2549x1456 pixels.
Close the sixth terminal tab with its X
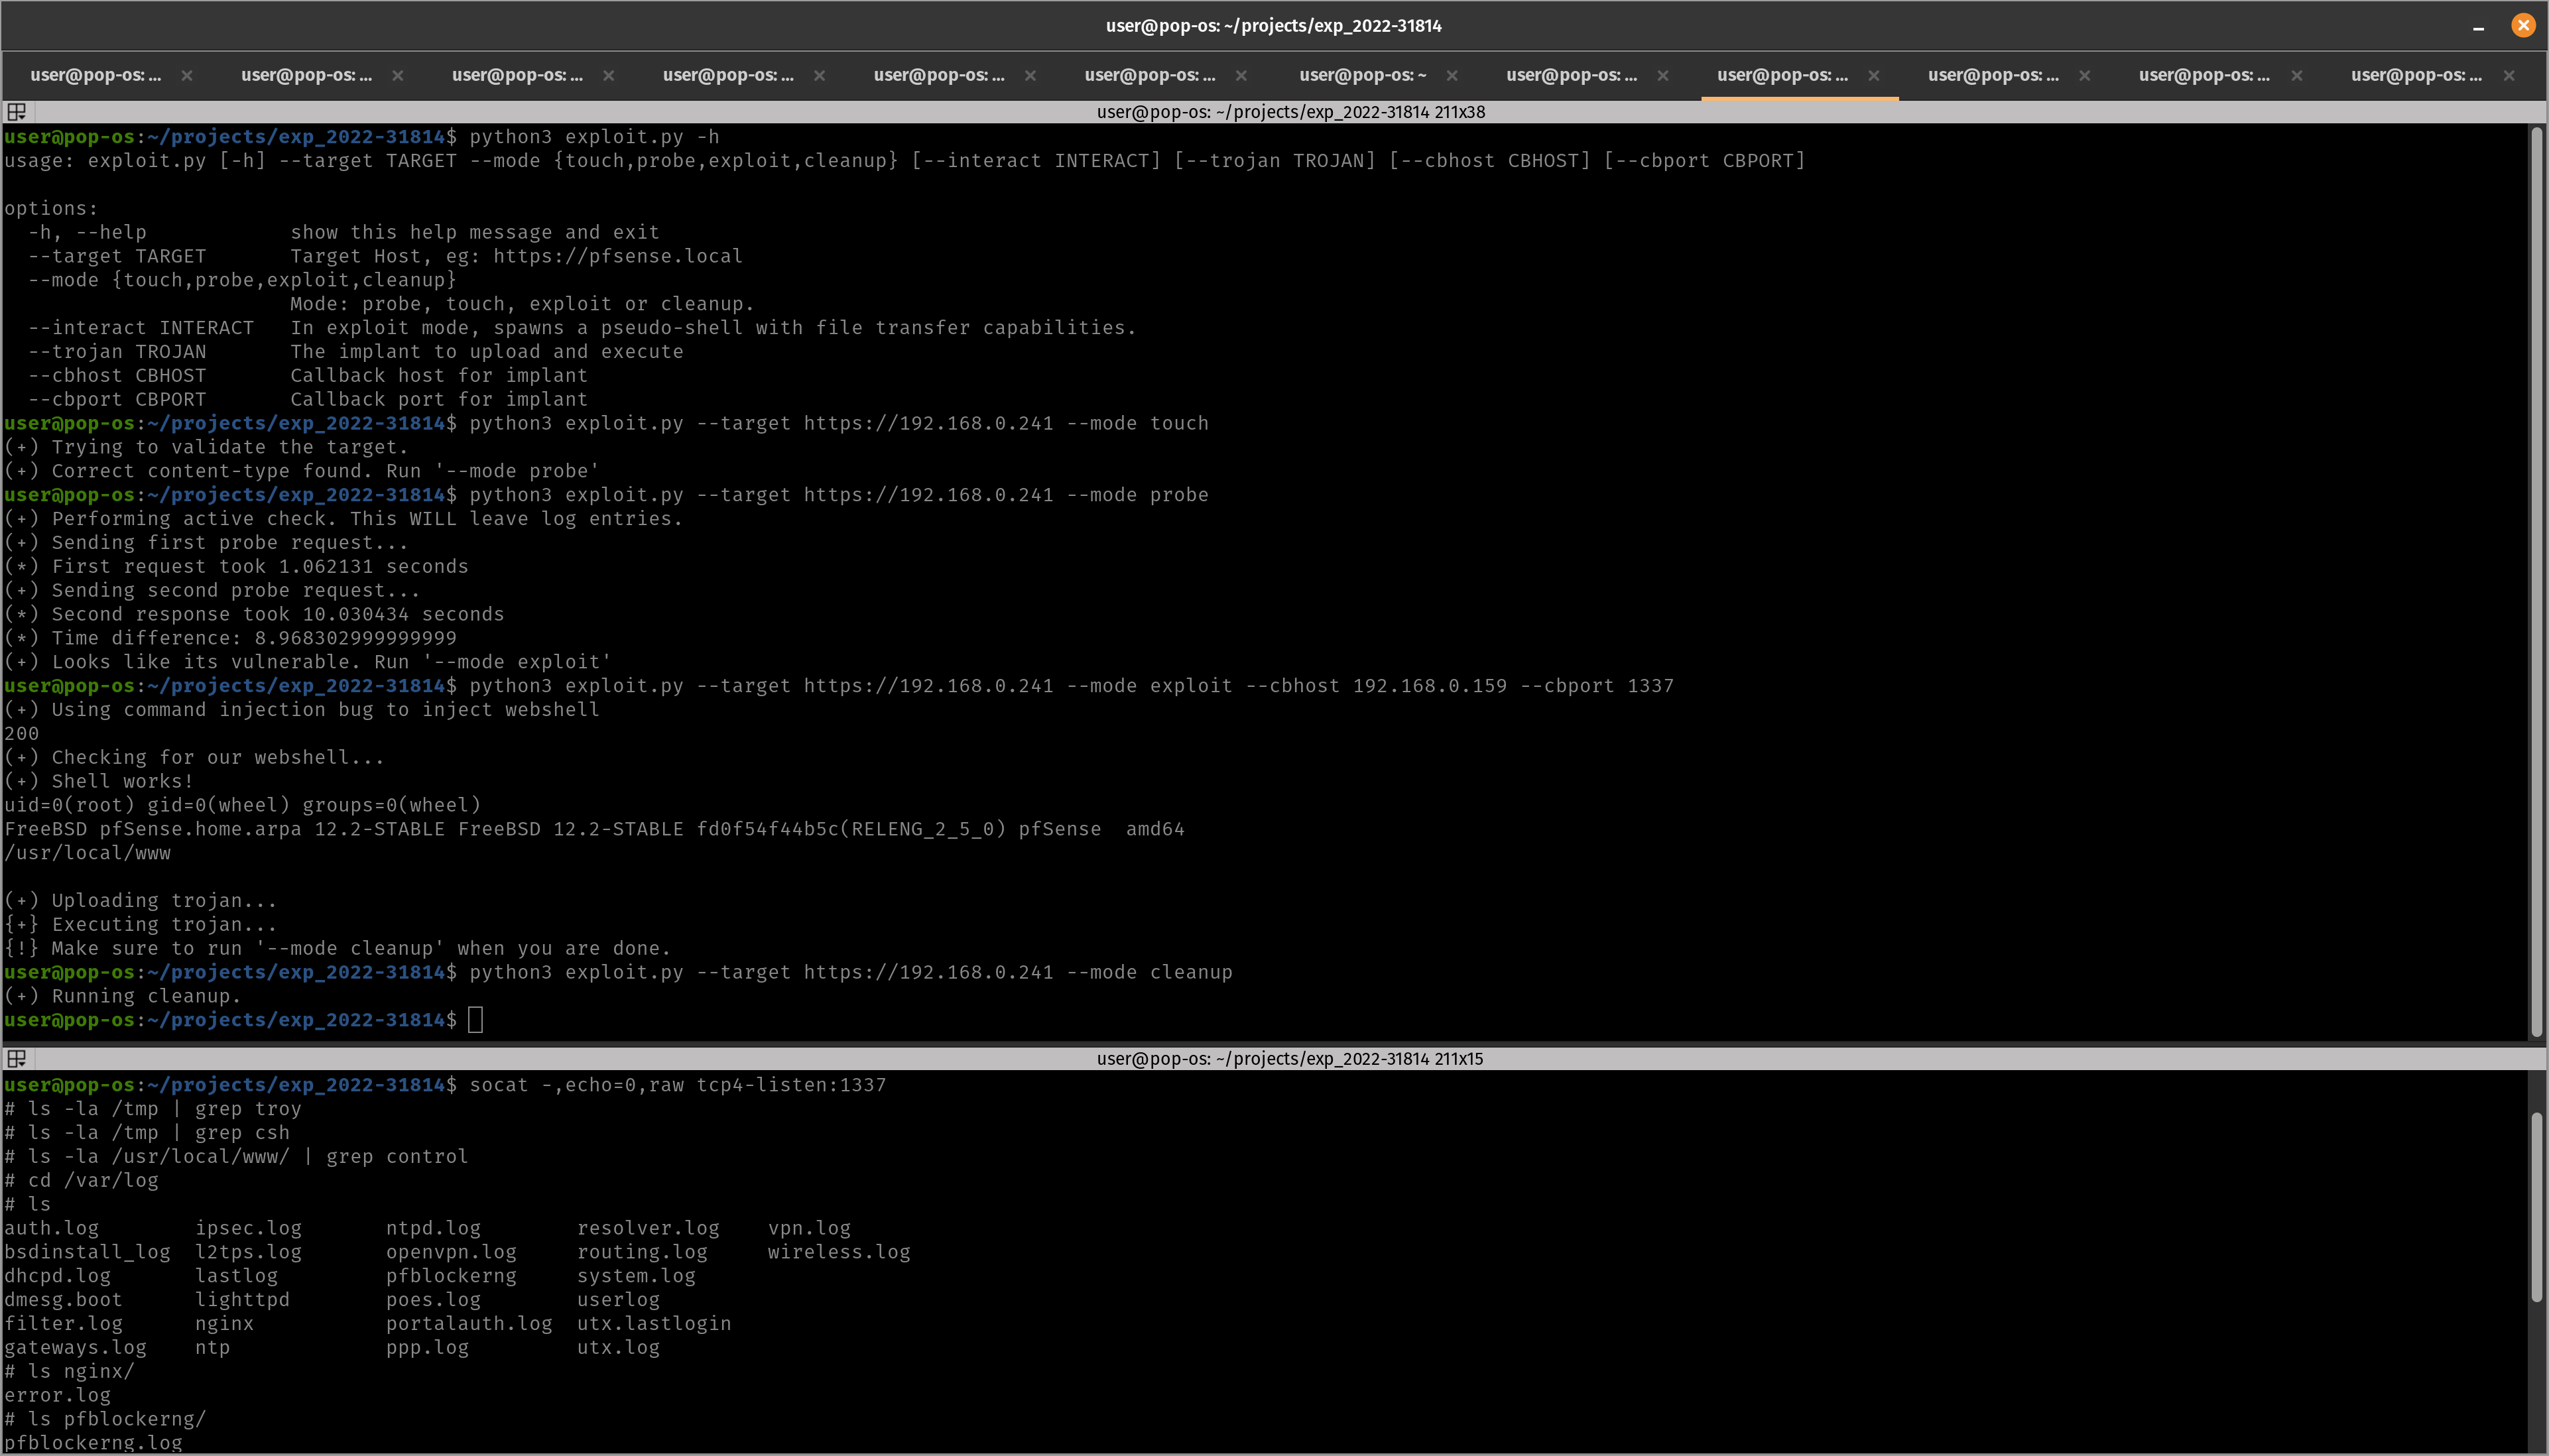point(1241,75)
